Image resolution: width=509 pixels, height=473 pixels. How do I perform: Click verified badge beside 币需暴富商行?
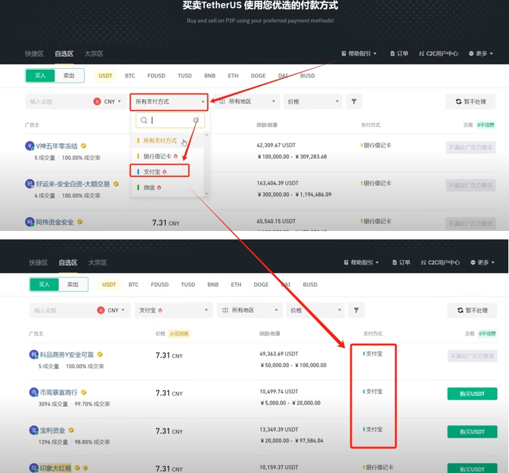pos(84,393)
